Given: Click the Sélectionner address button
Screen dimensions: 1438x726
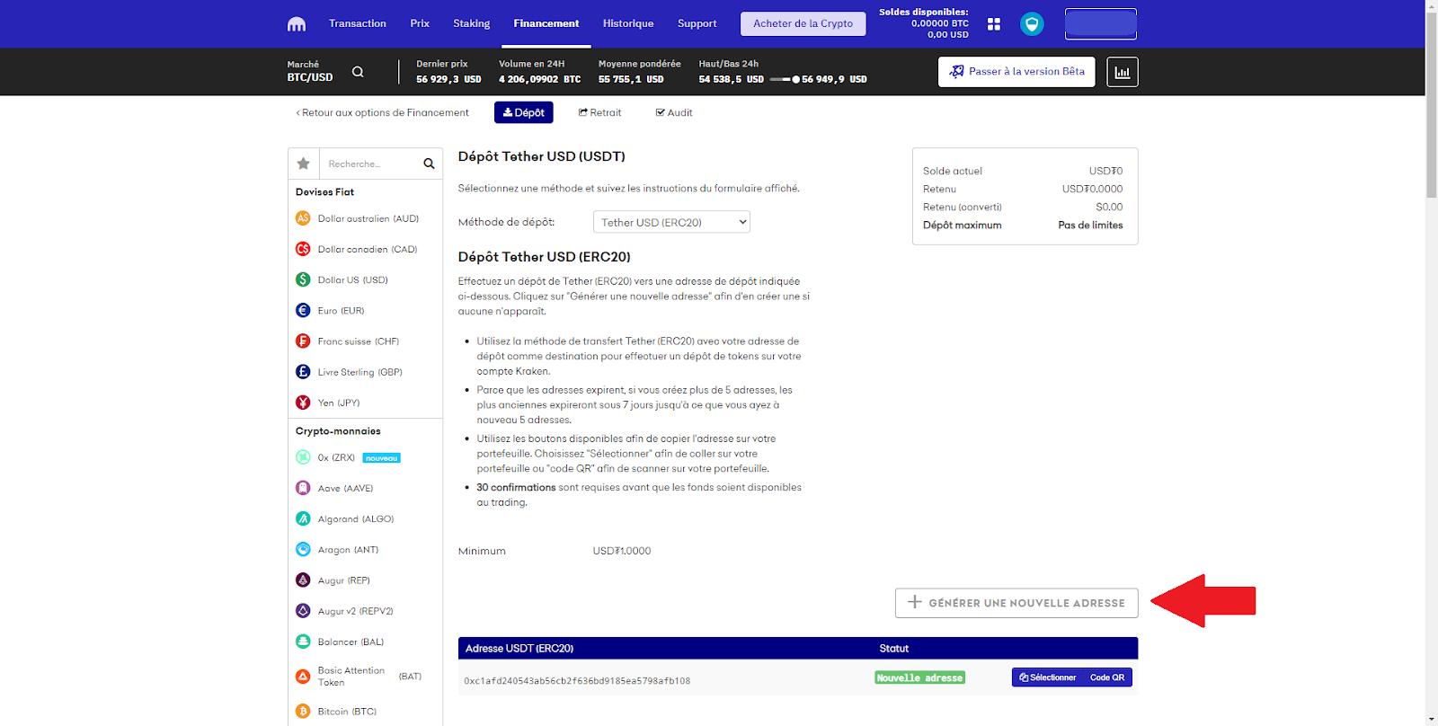Looking at the screenshot, I should click(1047, 677).
